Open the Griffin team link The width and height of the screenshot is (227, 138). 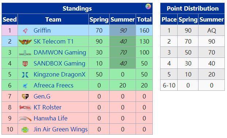(42, 30)
